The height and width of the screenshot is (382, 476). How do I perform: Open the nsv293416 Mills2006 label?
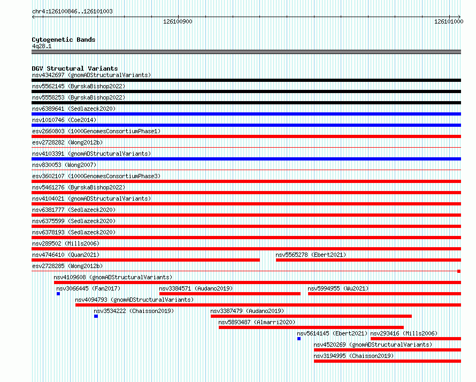click(404, 333)
